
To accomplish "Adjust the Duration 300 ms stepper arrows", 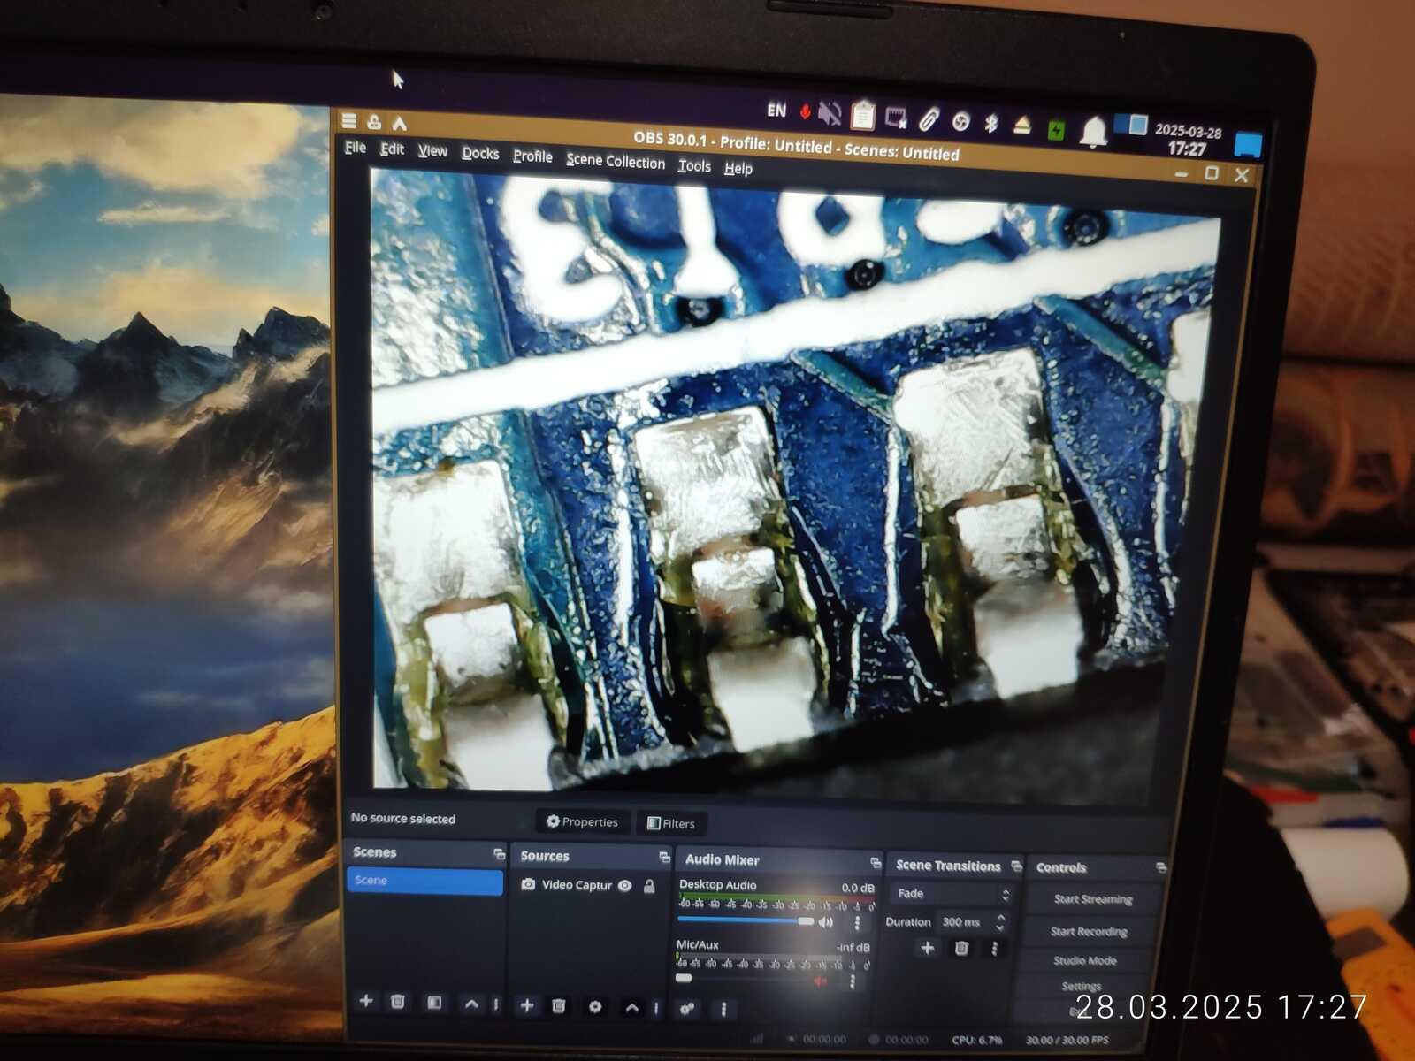I will tap(1000, 922).
